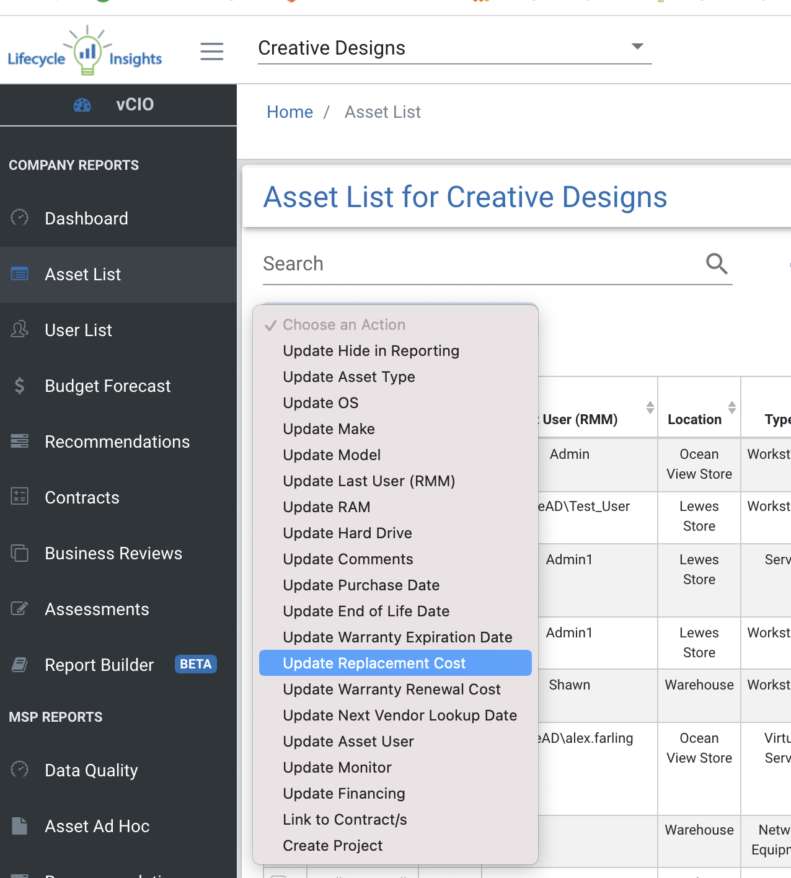The height and width of the screenshot is (878, 791).
Task: Select Update Last User (RMM) action
Action: coord(395,481)
